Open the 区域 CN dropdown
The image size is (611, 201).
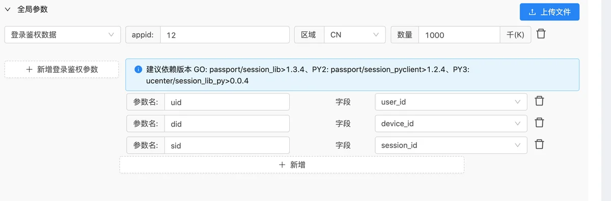click(x=354, y=35)
